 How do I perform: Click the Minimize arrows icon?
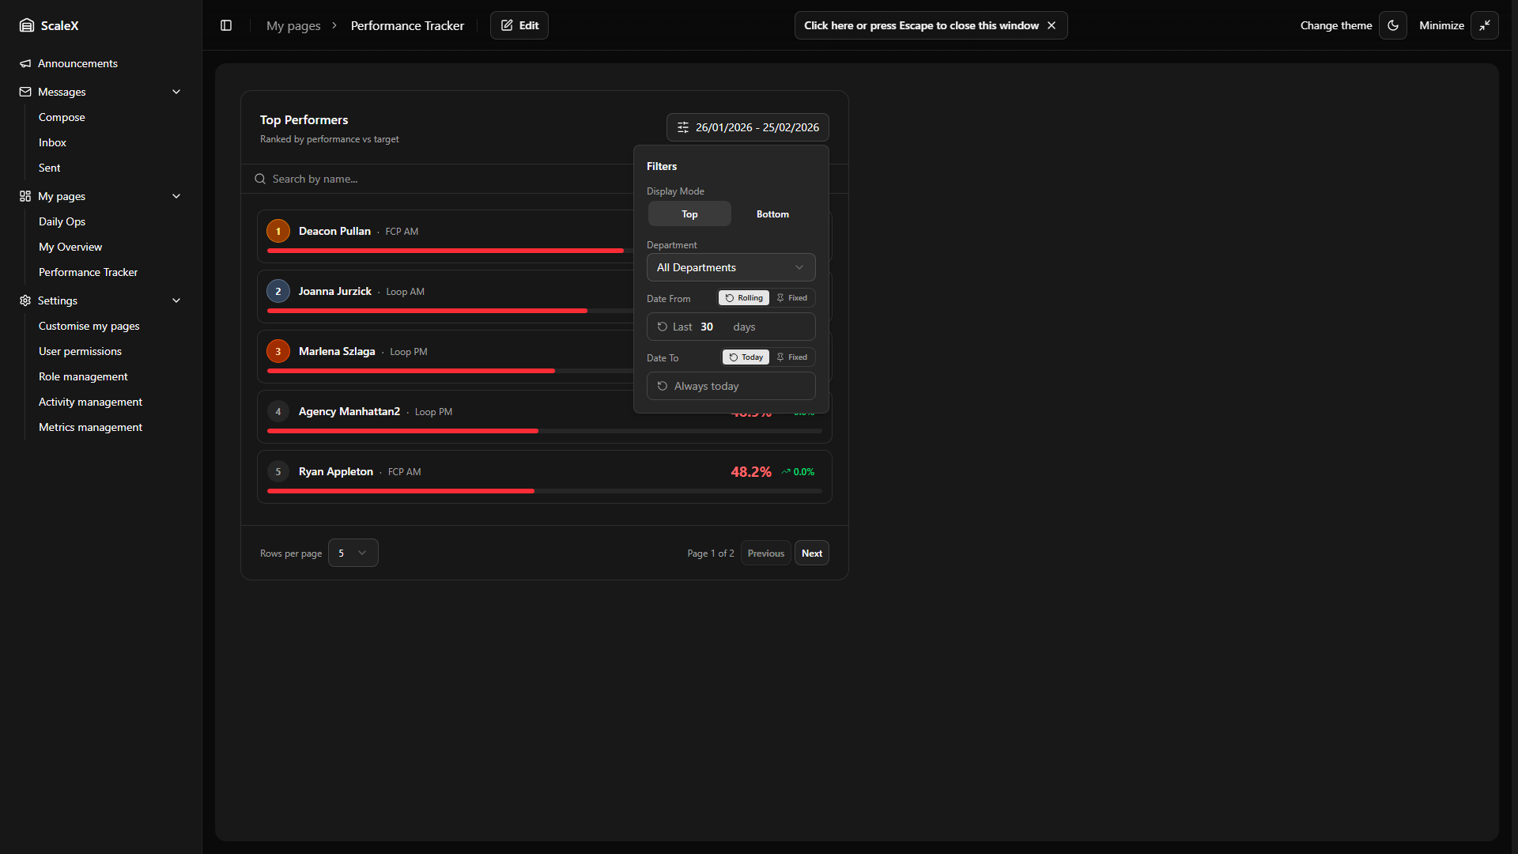pyautogui.click(x=1484, y=25)
